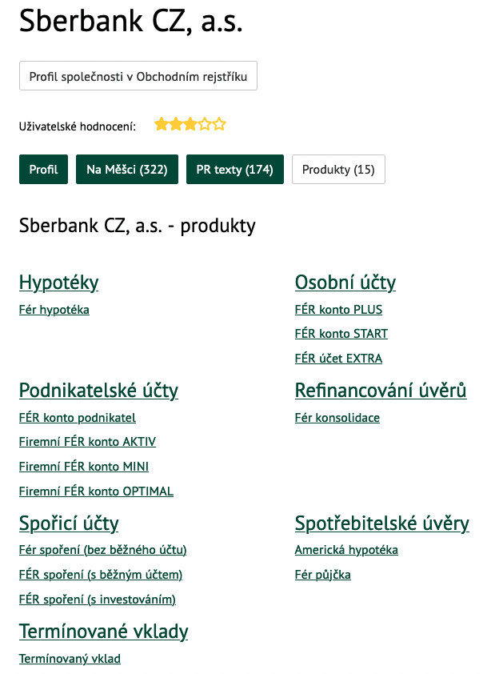503x674 pixels.
Task: Open Podnikatelské účty category heading
Action: (x=99, y=391)
